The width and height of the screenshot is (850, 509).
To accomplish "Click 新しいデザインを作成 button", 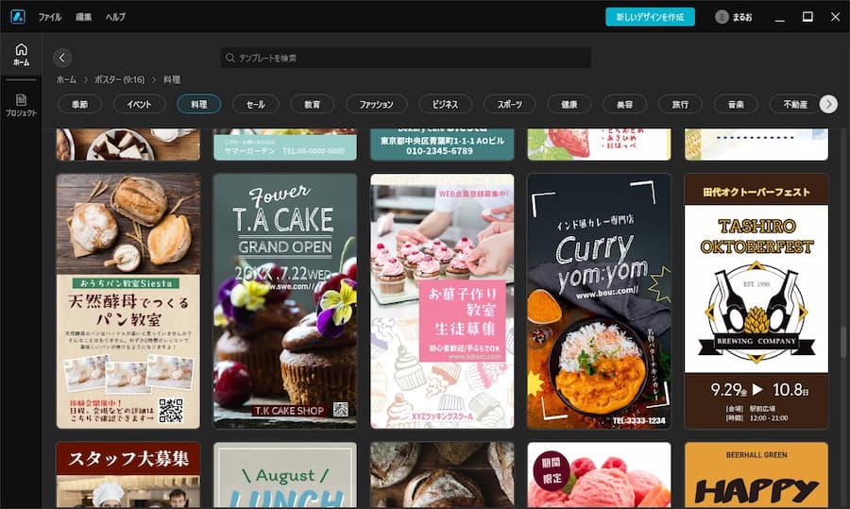I will click(x=650, y=17).
